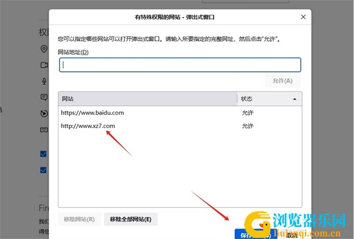Click the notifications icon in the background page
The width and height of the screenshot is (354, 239).
[x=44, y=97]
